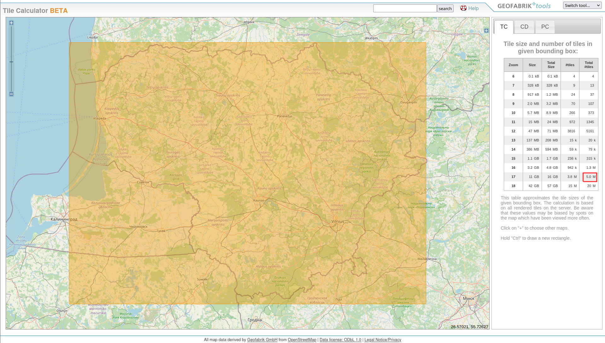Image resolution: width=605 pixels, height=343 pixels.
Task: Open the layer switcher plus icon
Action: pyautogui.click(x=486, y=31)
